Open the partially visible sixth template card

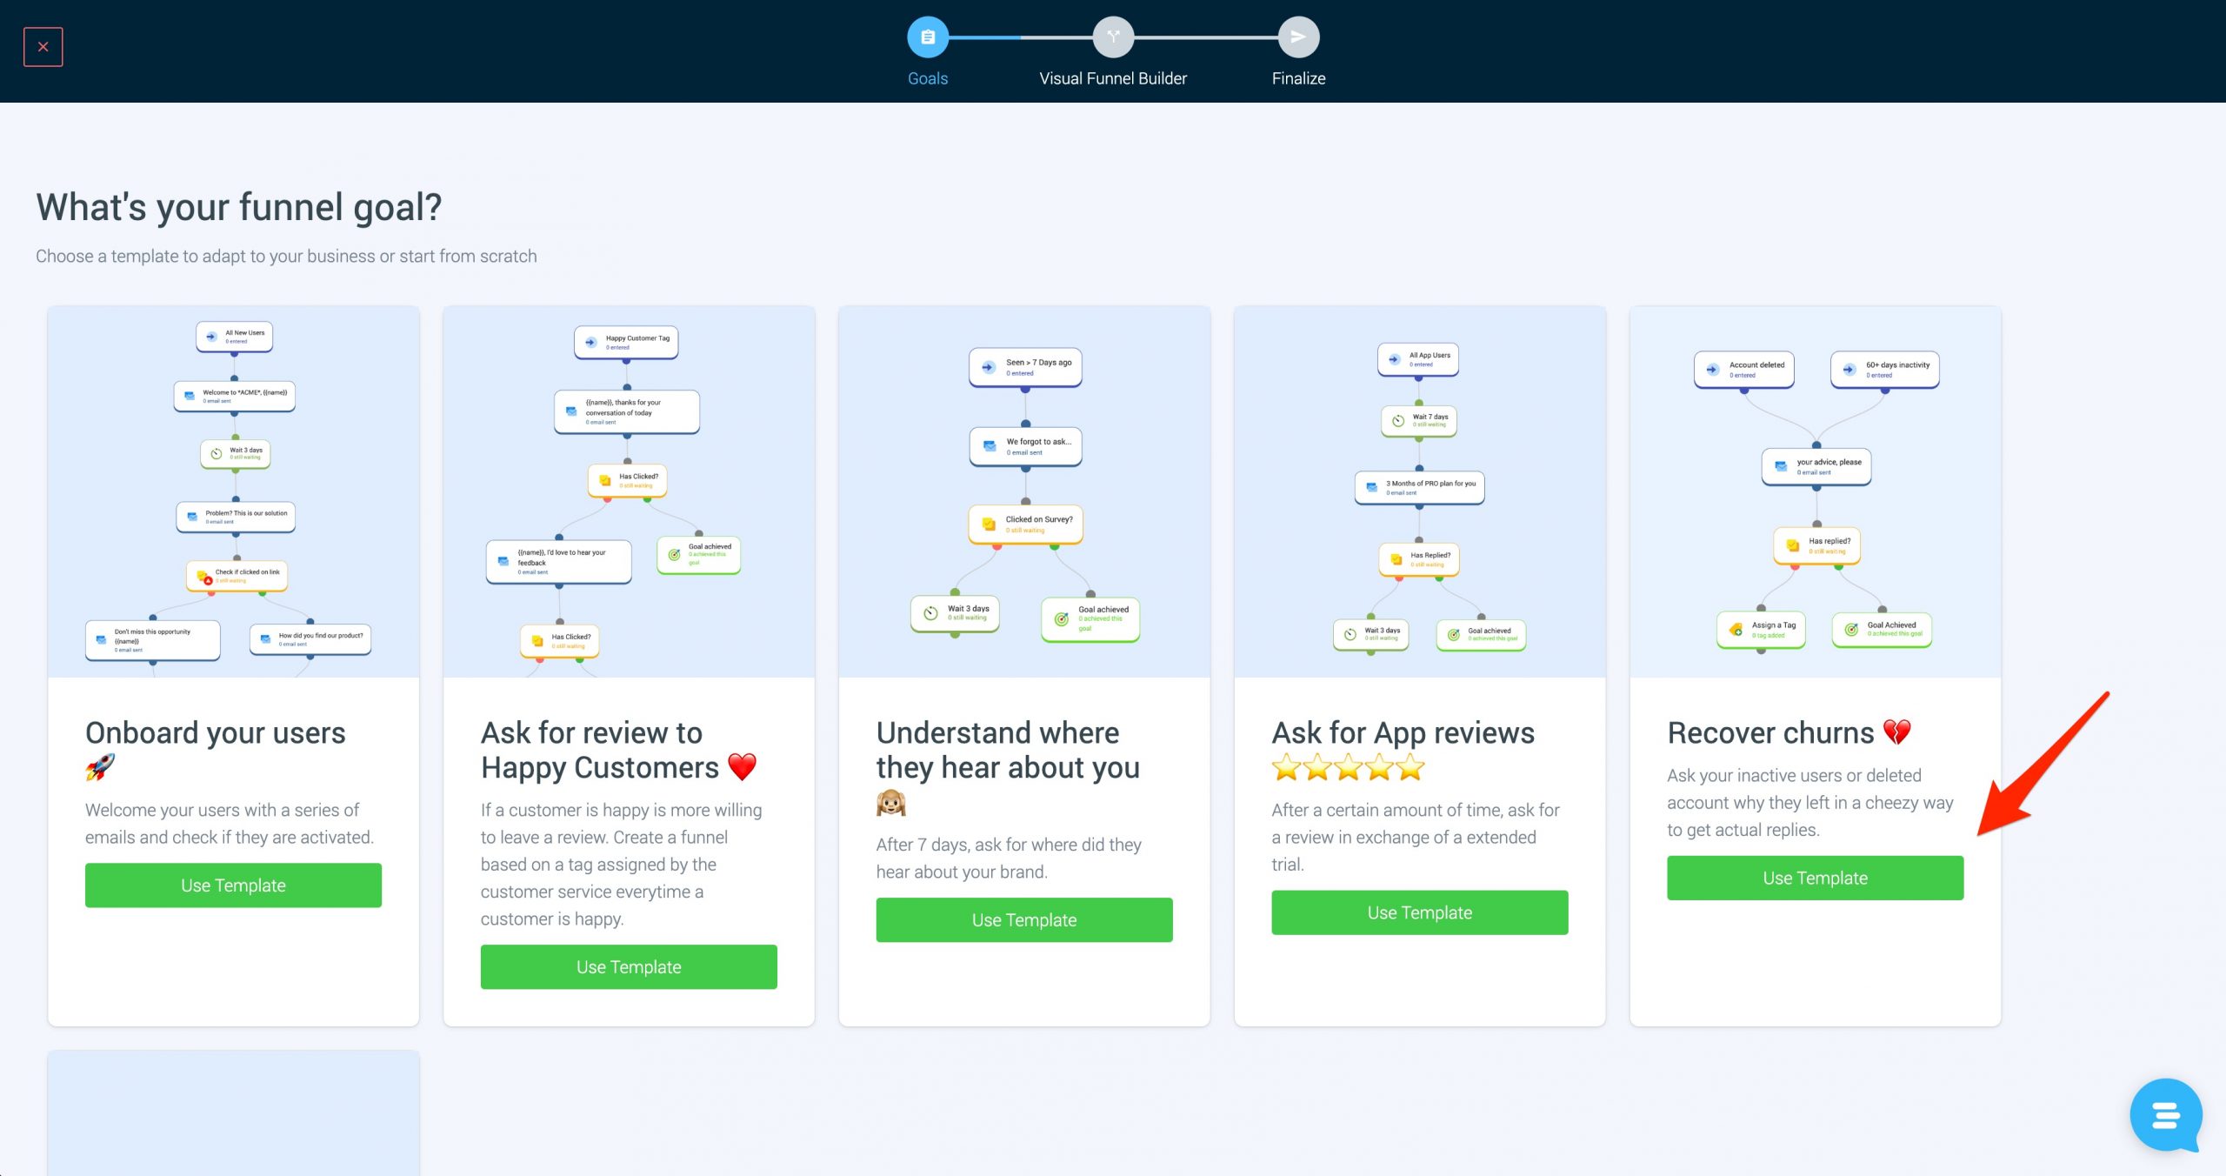233,1113
